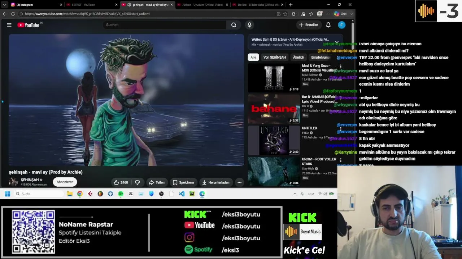462x259 pixels.
Task: Click the Windows taskbar Suche box
Action: pos(39,194)
